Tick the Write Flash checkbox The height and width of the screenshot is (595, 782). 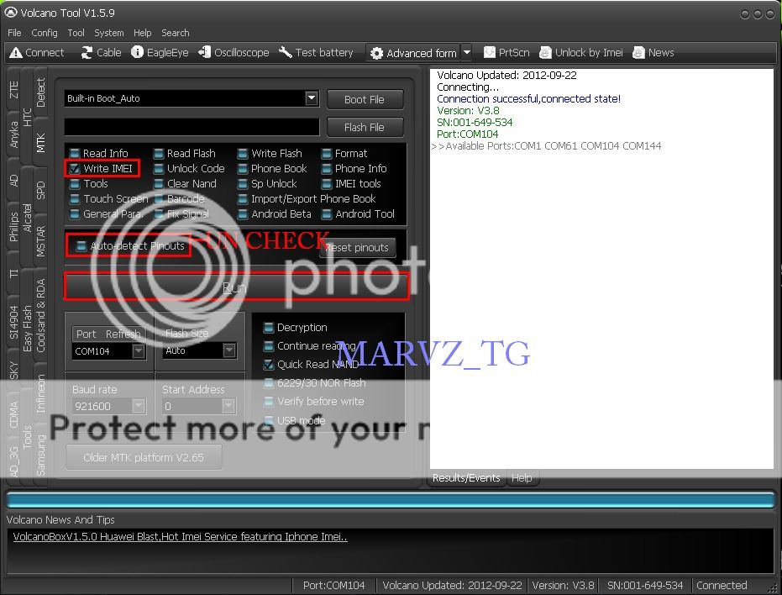point(243,153)
